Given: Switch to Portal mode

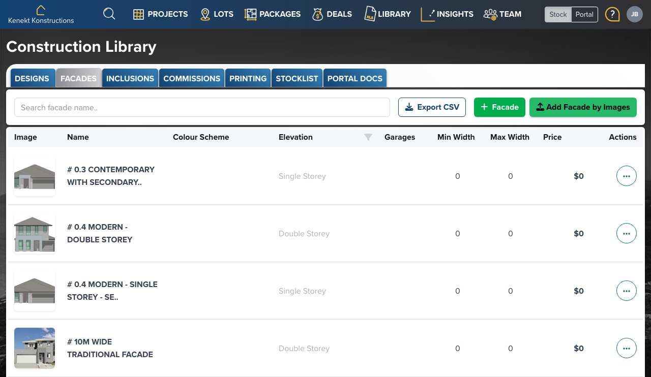Looking at the screenshot, I should [x=584, y=14].
